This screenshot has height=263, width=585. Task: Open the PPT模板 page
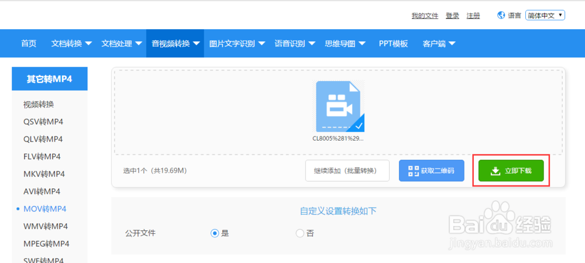(x=393, y=44)
